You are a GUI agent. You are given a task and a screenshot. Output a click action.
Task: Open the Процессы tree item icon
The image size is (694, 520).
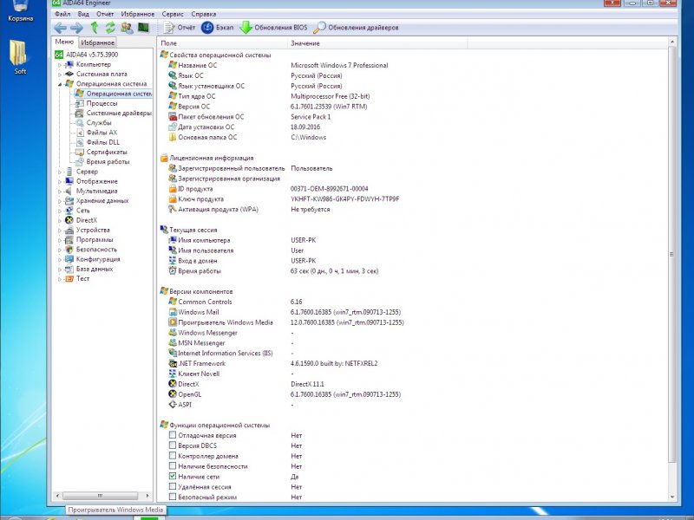[79, 103]
